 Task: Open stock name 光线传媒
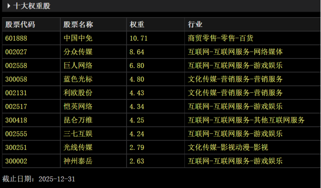pyautogui.click(x=78, y=147)
